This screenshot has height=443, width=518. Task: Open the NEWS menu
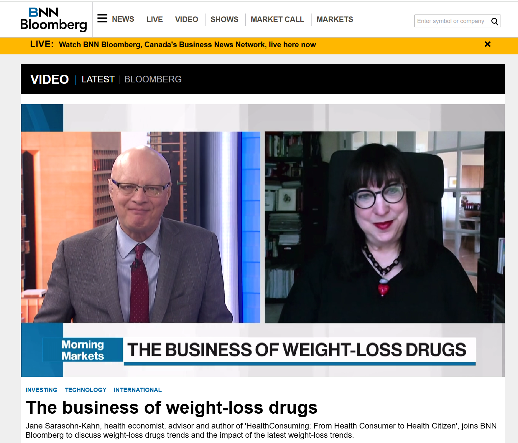coord(123,19)
